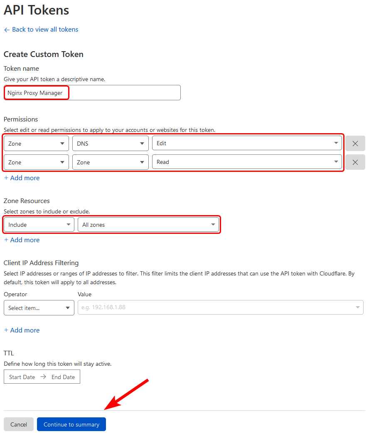369x434 pixels.
Task: Add more permissions
Action: (x=22, y=178)
